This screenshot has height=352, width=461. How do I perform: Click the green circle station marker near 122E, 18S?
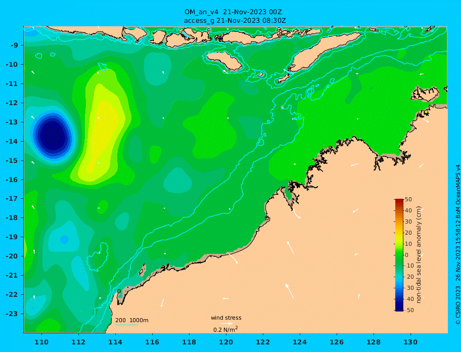tap(267, 218)
